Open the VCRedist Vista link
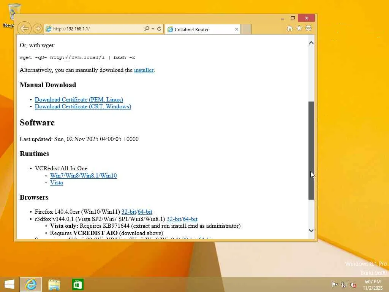The width and height of the screenshot is (389, 292). point(57,182)
